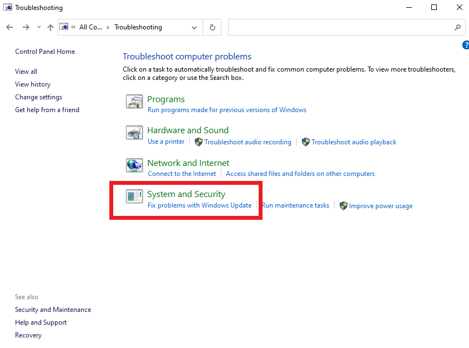Click Connect to the Internet link
Screen dimensions: 469x348
point(182,174)
